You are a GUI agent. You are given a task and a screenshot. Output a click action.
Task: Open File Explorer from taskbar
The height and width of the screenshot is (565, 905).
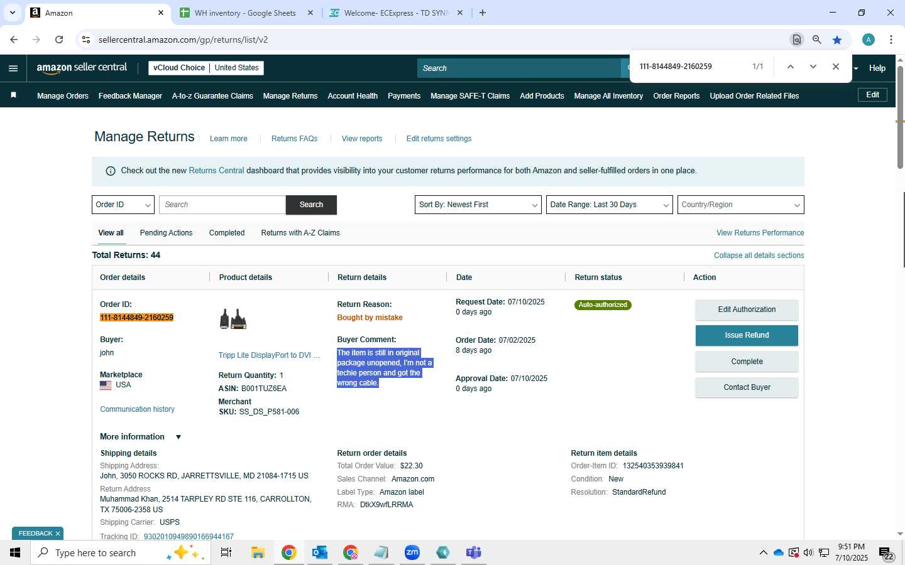pyautogui.click(x=258, y=552)
